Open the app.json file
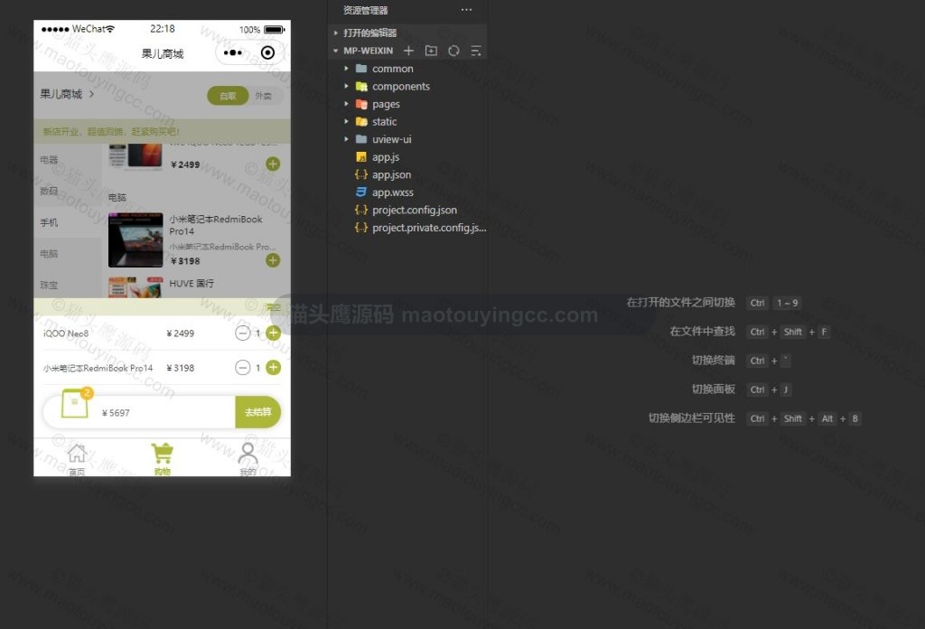This screenshot has height=629, width=925. (x=392, y=174)
